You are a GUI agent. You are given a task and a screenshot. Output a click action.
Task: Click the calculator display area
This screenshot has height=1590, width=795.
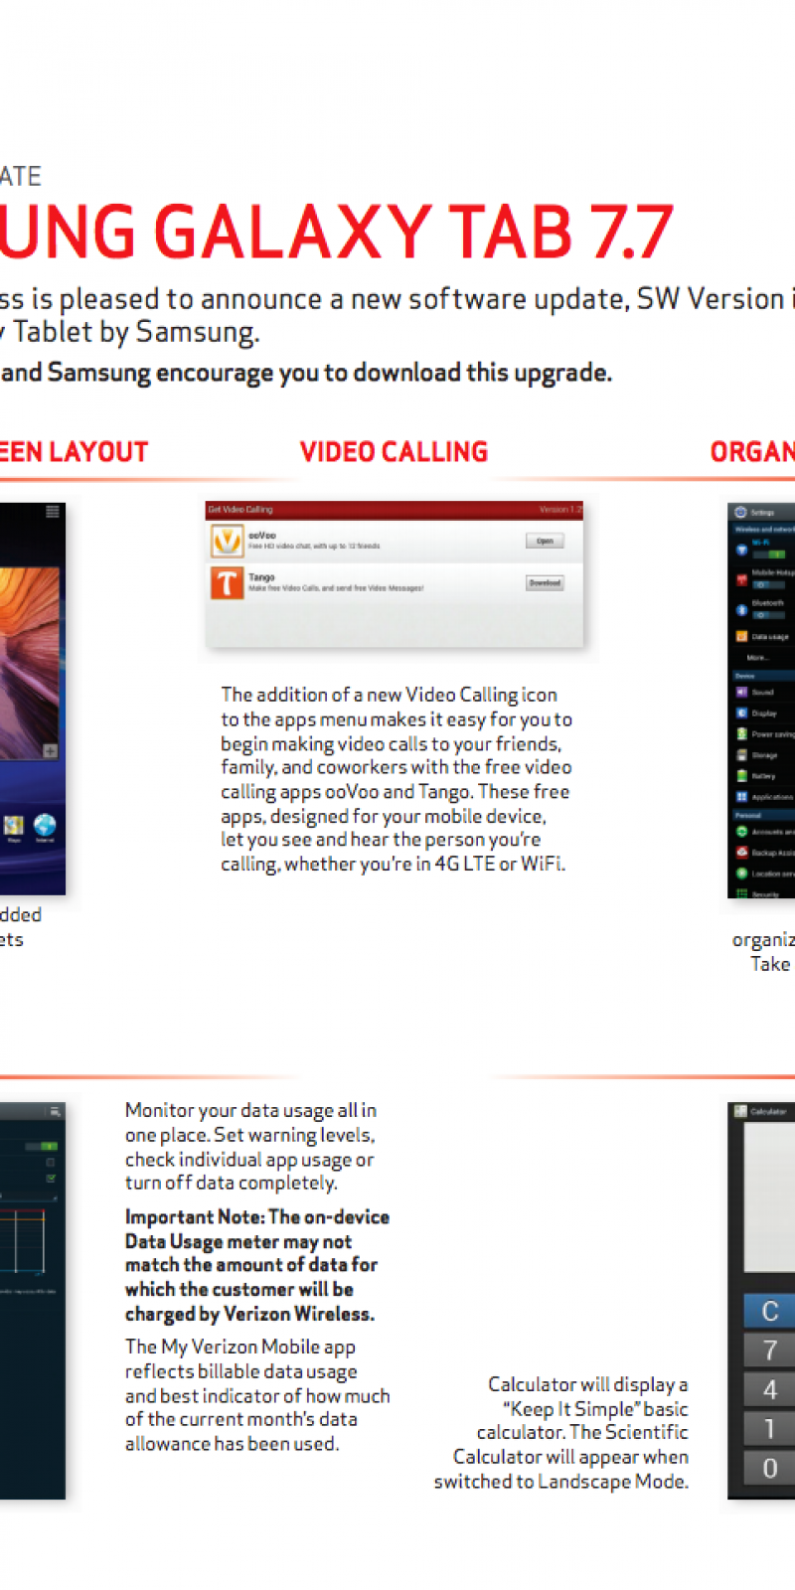770,1197
